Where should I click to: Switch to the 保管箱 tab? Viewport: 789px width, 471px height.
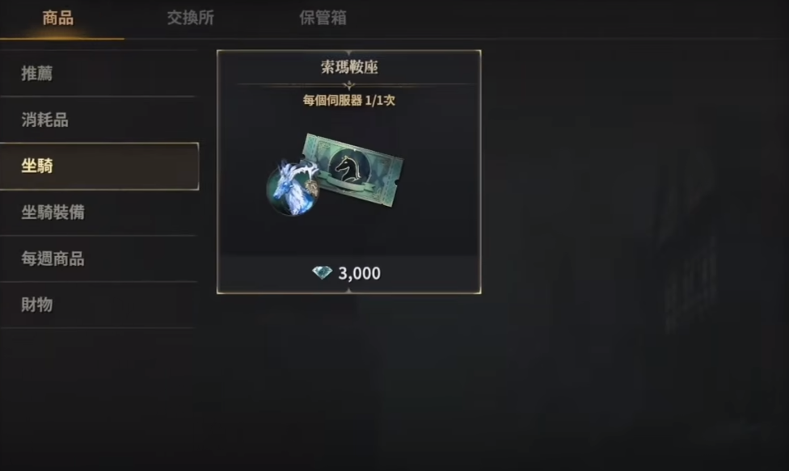[x=323, y=18]
